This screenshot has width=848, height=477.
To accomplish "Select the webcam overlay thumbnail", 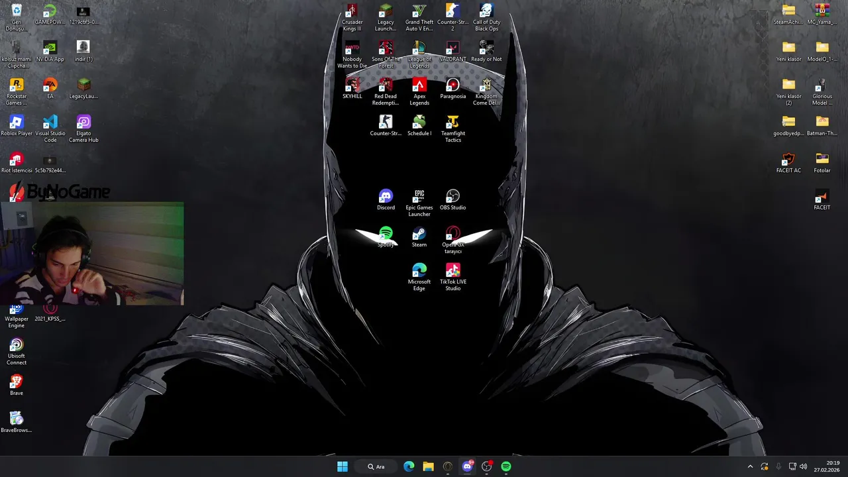I will (92, 254).
